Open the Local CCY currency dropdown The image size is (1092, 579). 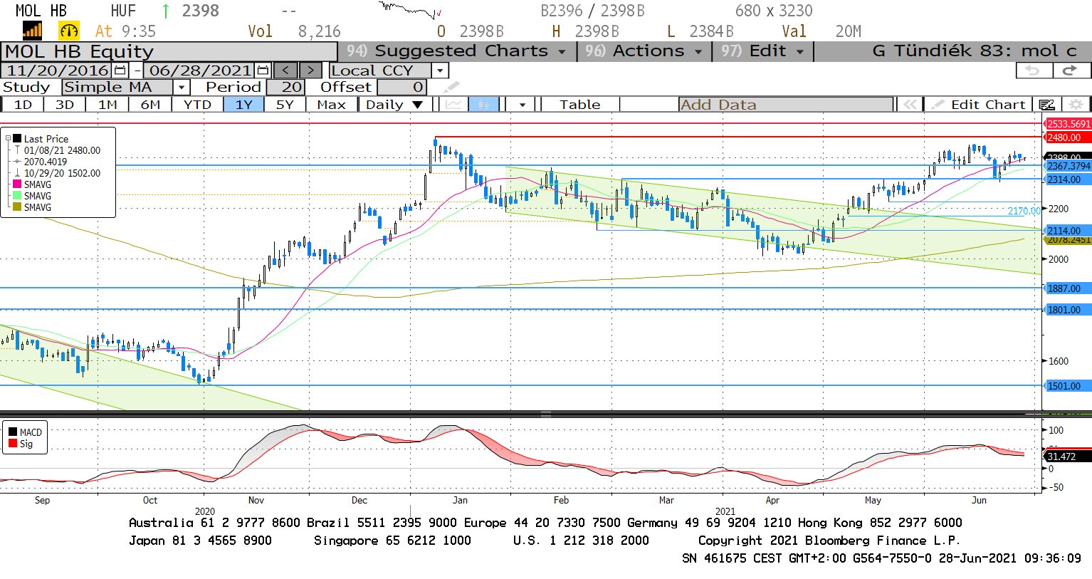tap(440, 71)
